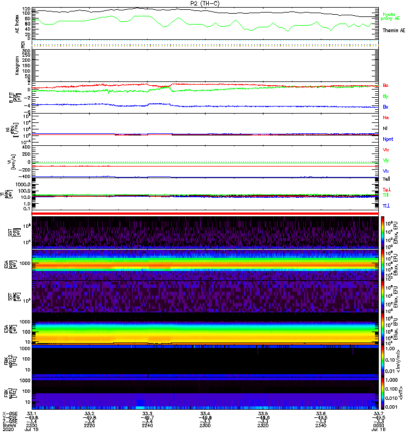This screenshot has width=410, height=437.
Task: Click the FBK scm [Hz] axis label
Action: (x=10, y=393)
